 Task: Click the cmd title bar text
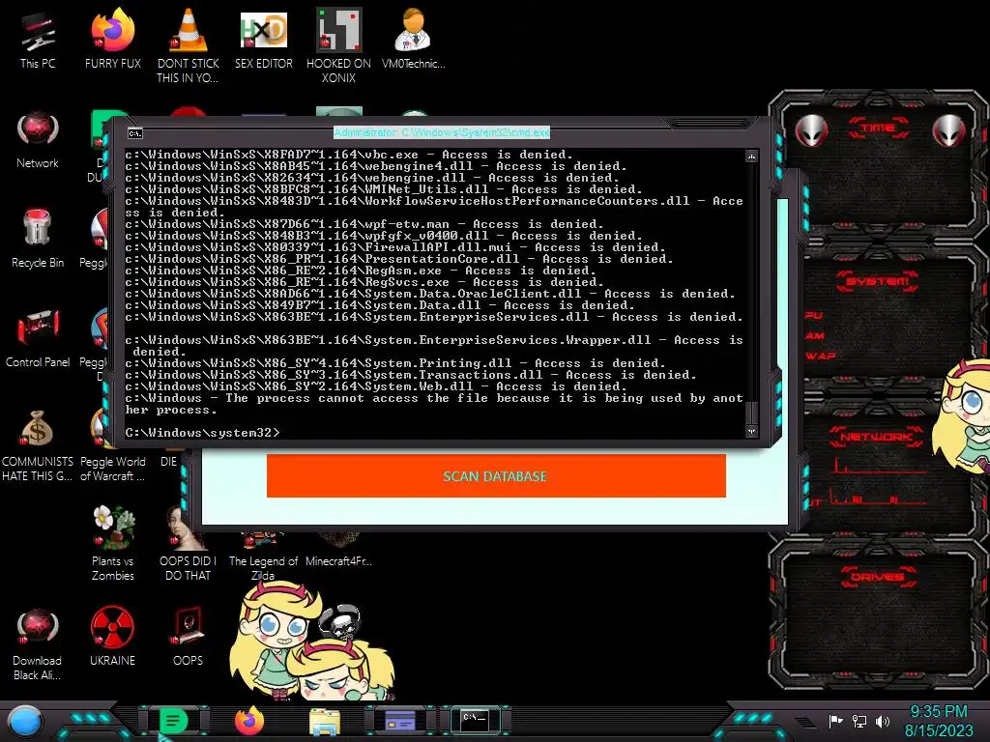[442, 132]
